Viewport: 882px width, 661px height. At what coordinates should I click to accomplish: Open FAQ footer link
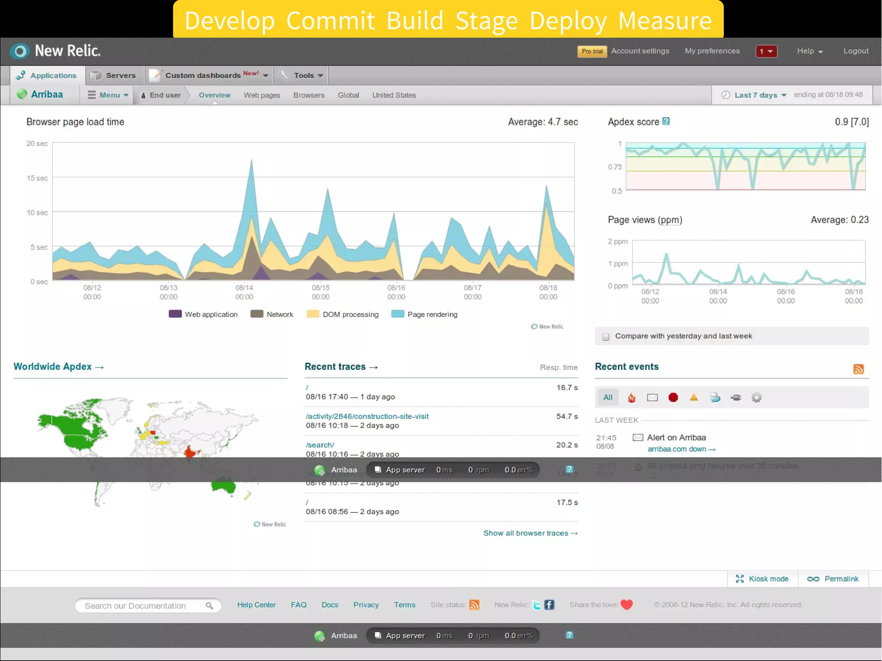(298, 605)
